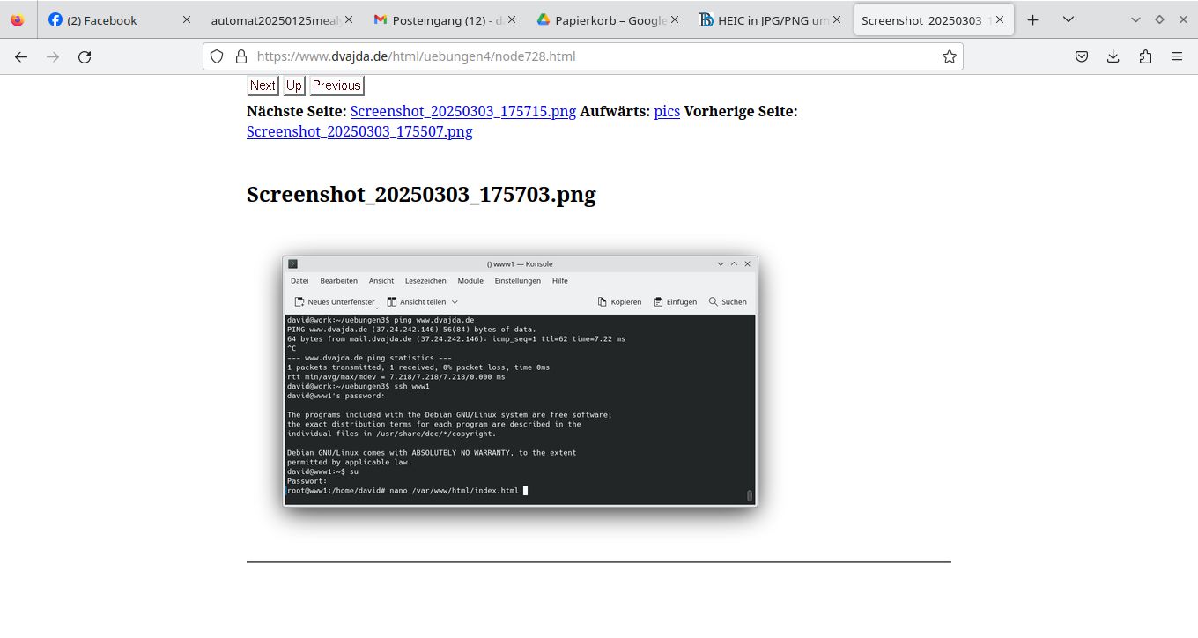
Task: Click Module in the Konsole screenshot menu
Action: 470,281
